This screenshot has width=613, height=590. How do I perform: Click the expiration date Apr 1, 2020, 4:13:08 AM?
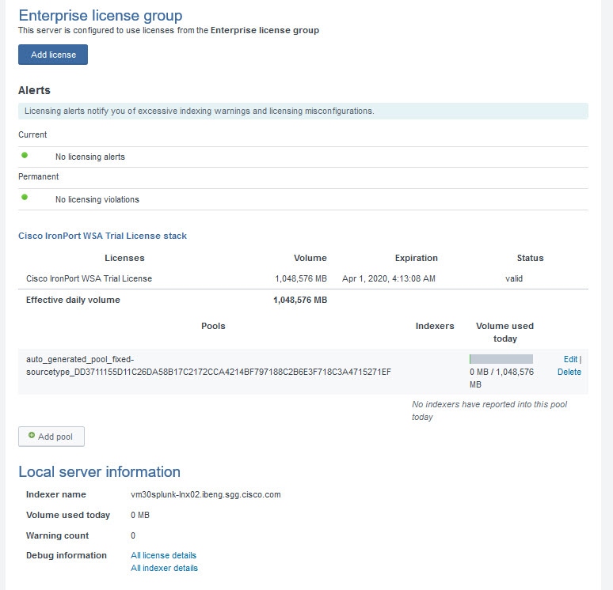tap(389, 278)
